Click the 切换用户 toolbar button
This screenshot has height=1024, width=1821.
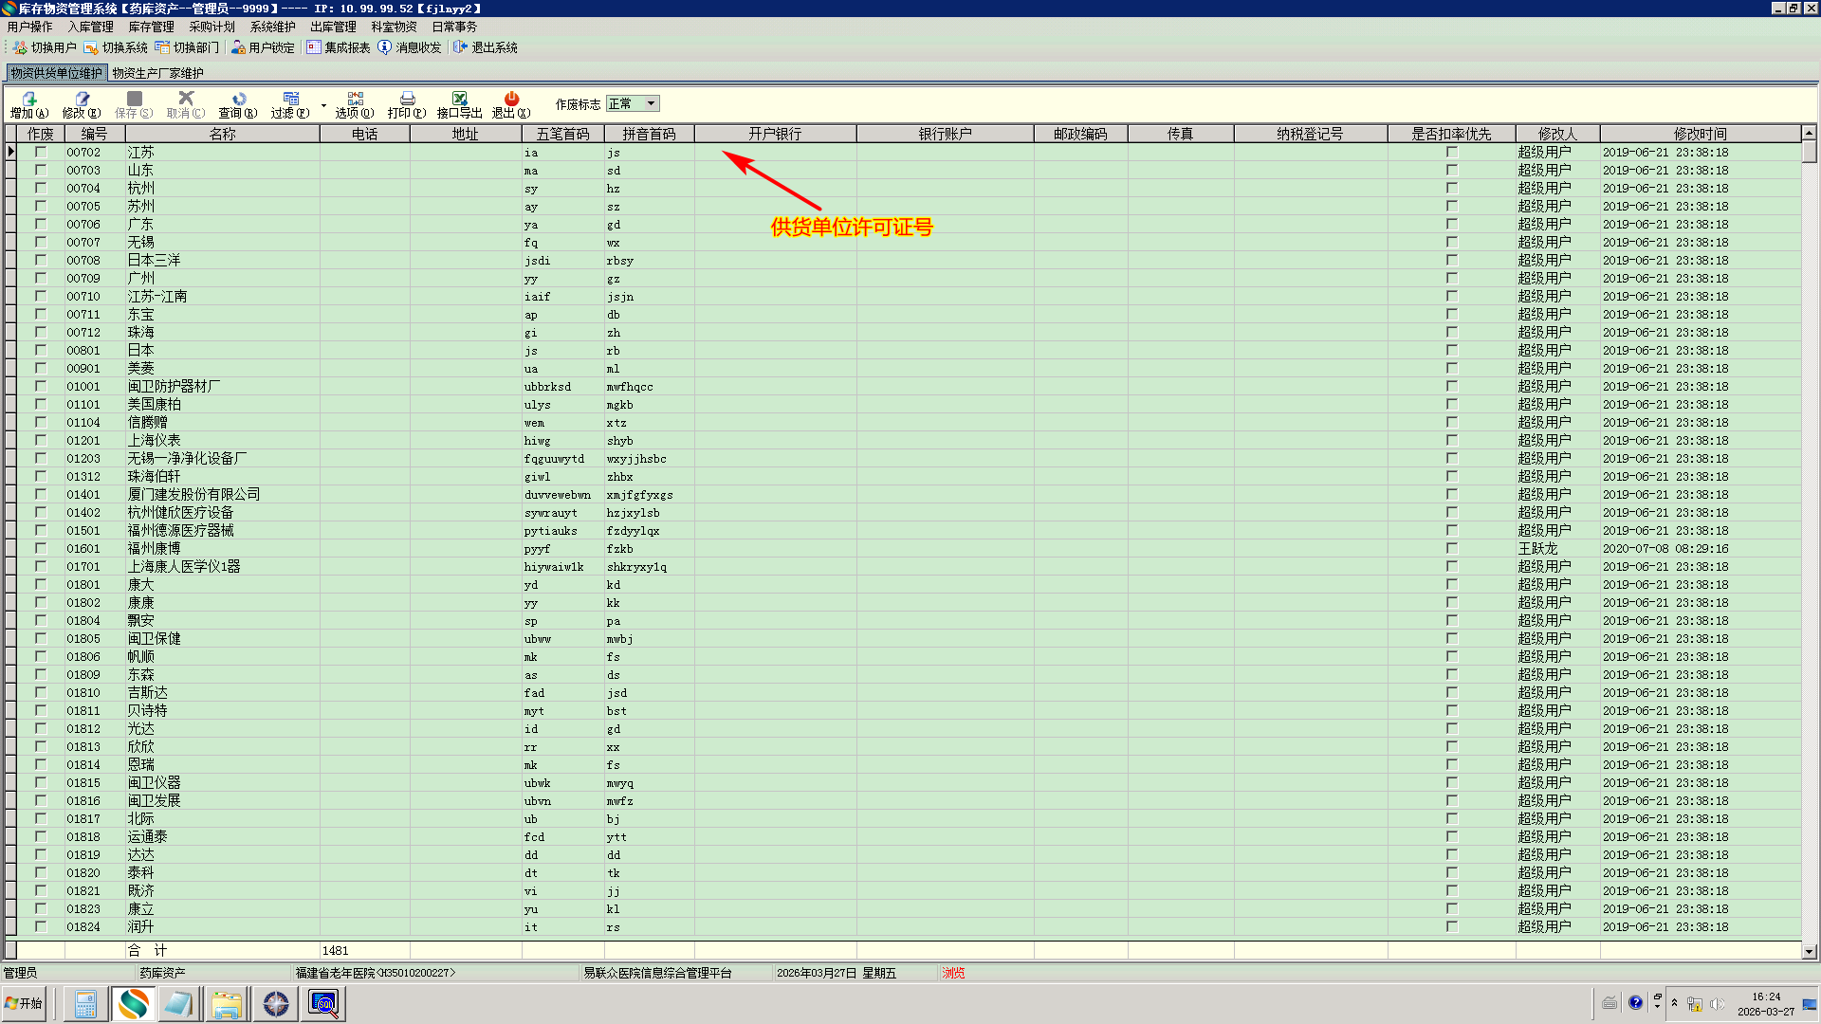coord(45,47)
